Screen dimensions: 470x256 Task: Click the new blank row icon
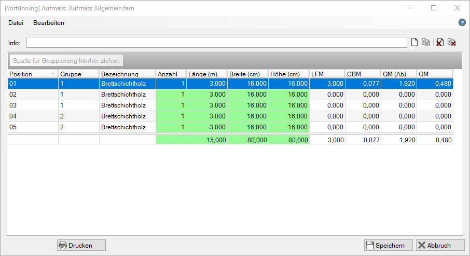pos(414,43)
